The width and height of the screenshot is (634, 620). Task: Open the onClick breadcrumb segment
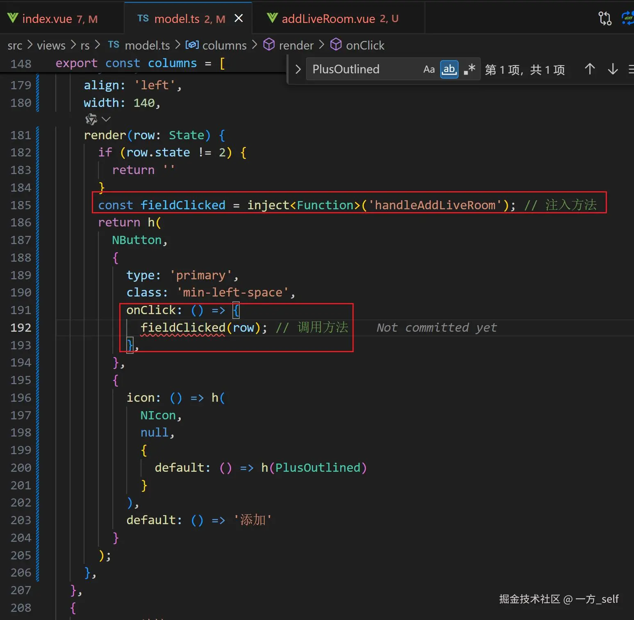pyautogui.click(x=365, y=45)
